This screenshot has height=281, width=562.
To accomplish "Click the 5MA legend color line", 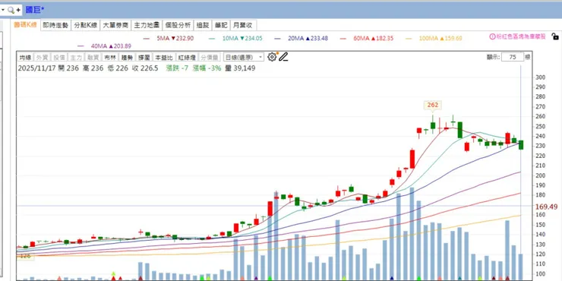I will 147,38.
